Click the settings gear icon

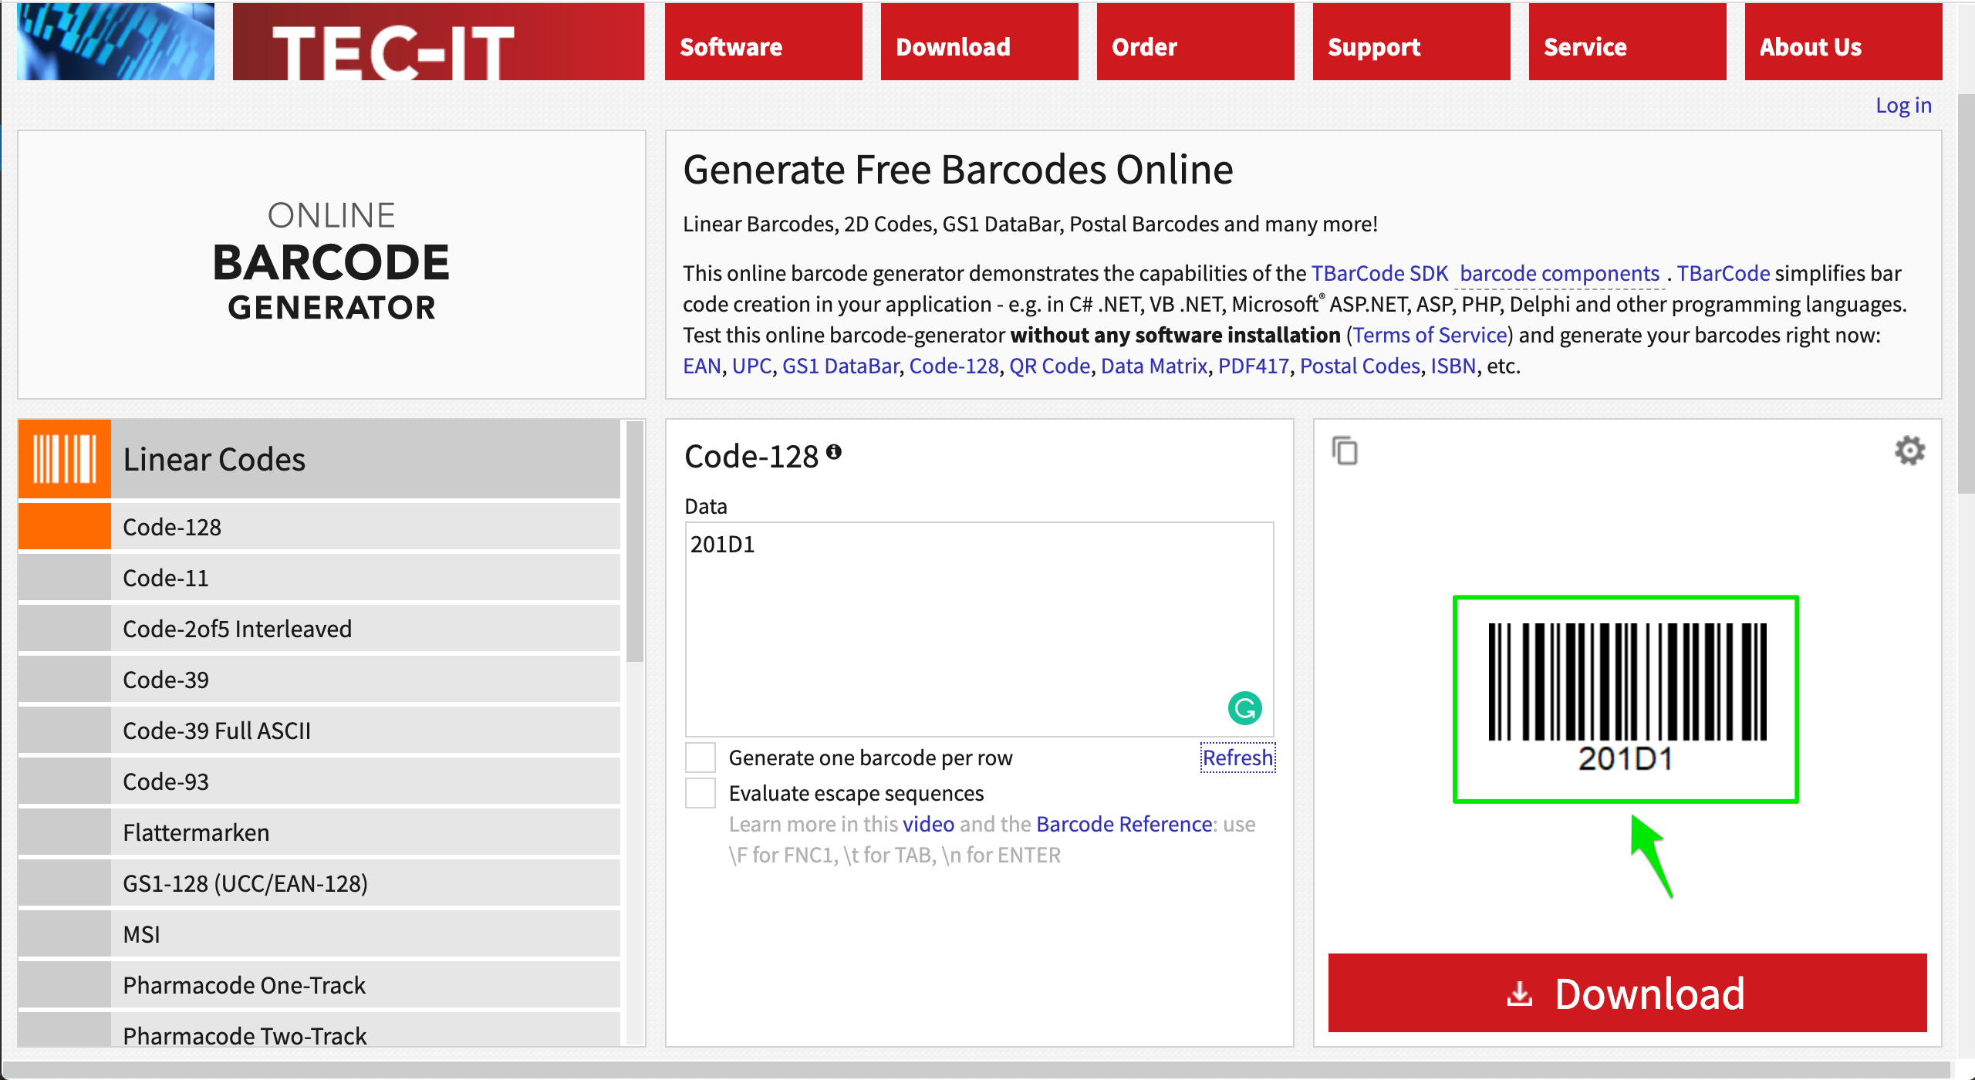point(1911,451)
